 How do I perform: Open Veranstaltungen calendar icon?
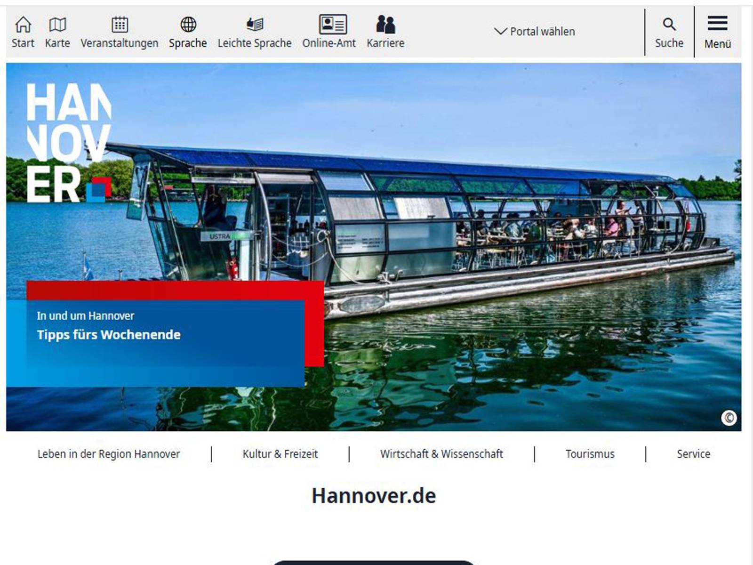[120, 24]
